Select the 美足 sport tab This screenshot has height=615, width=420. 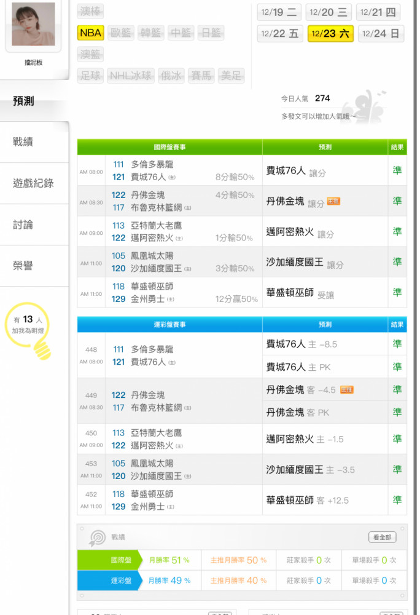(x=231, y=75)
